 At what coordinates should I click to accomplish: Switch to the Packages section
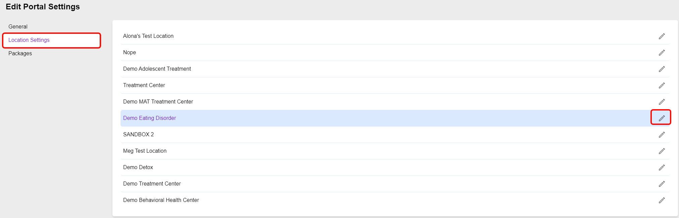pos(20,54)
